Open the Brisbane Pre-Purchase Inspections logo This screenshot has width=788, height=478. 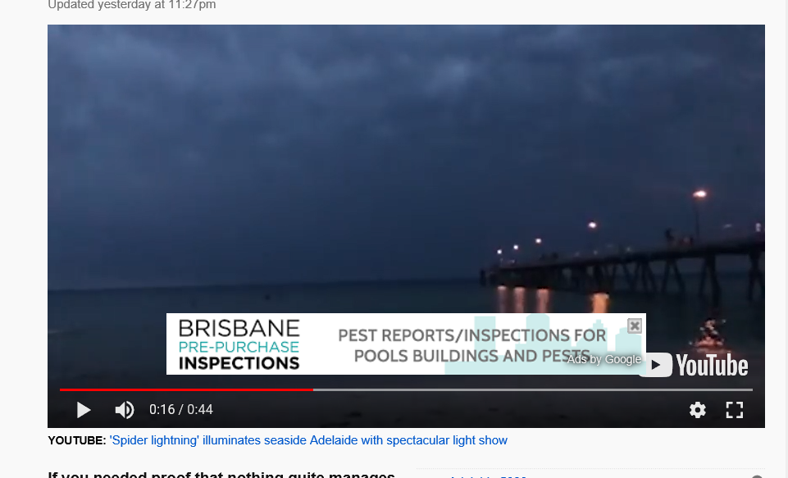(239, 345)
